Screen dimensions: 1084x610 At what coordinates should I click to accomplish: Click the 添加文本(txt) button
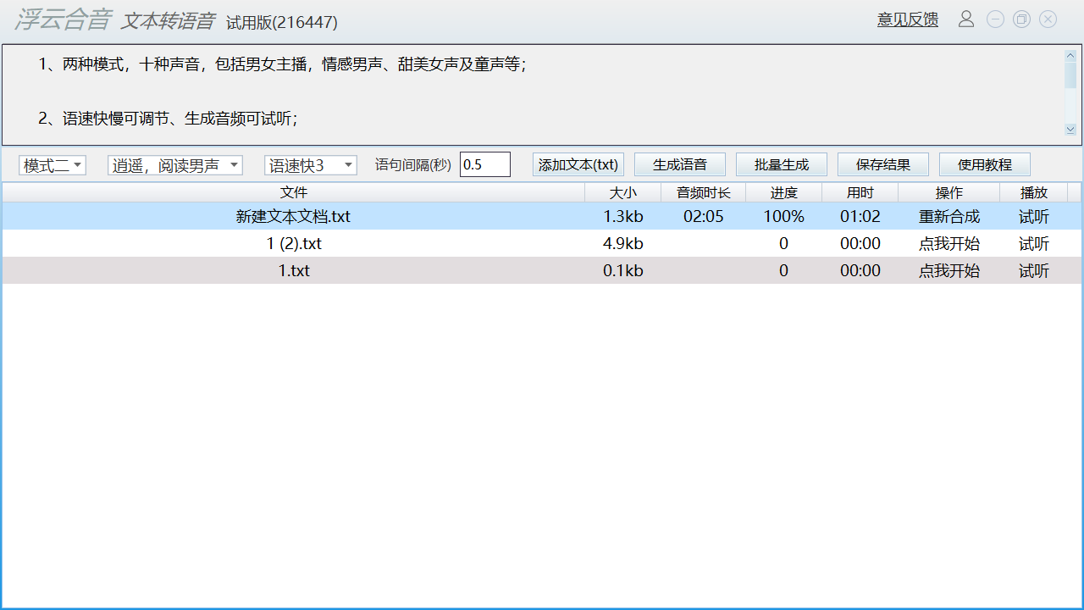coord(578,164)
